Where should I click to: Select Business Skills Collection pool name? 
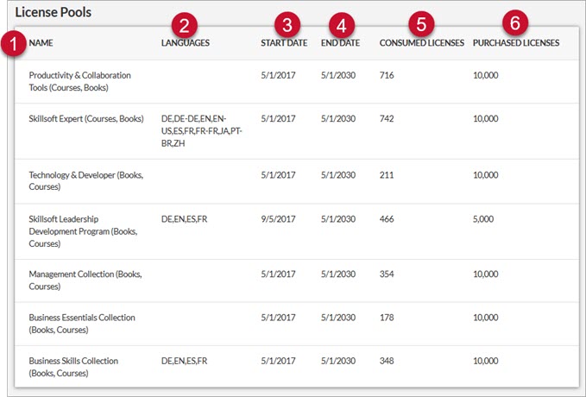(73, 367)
